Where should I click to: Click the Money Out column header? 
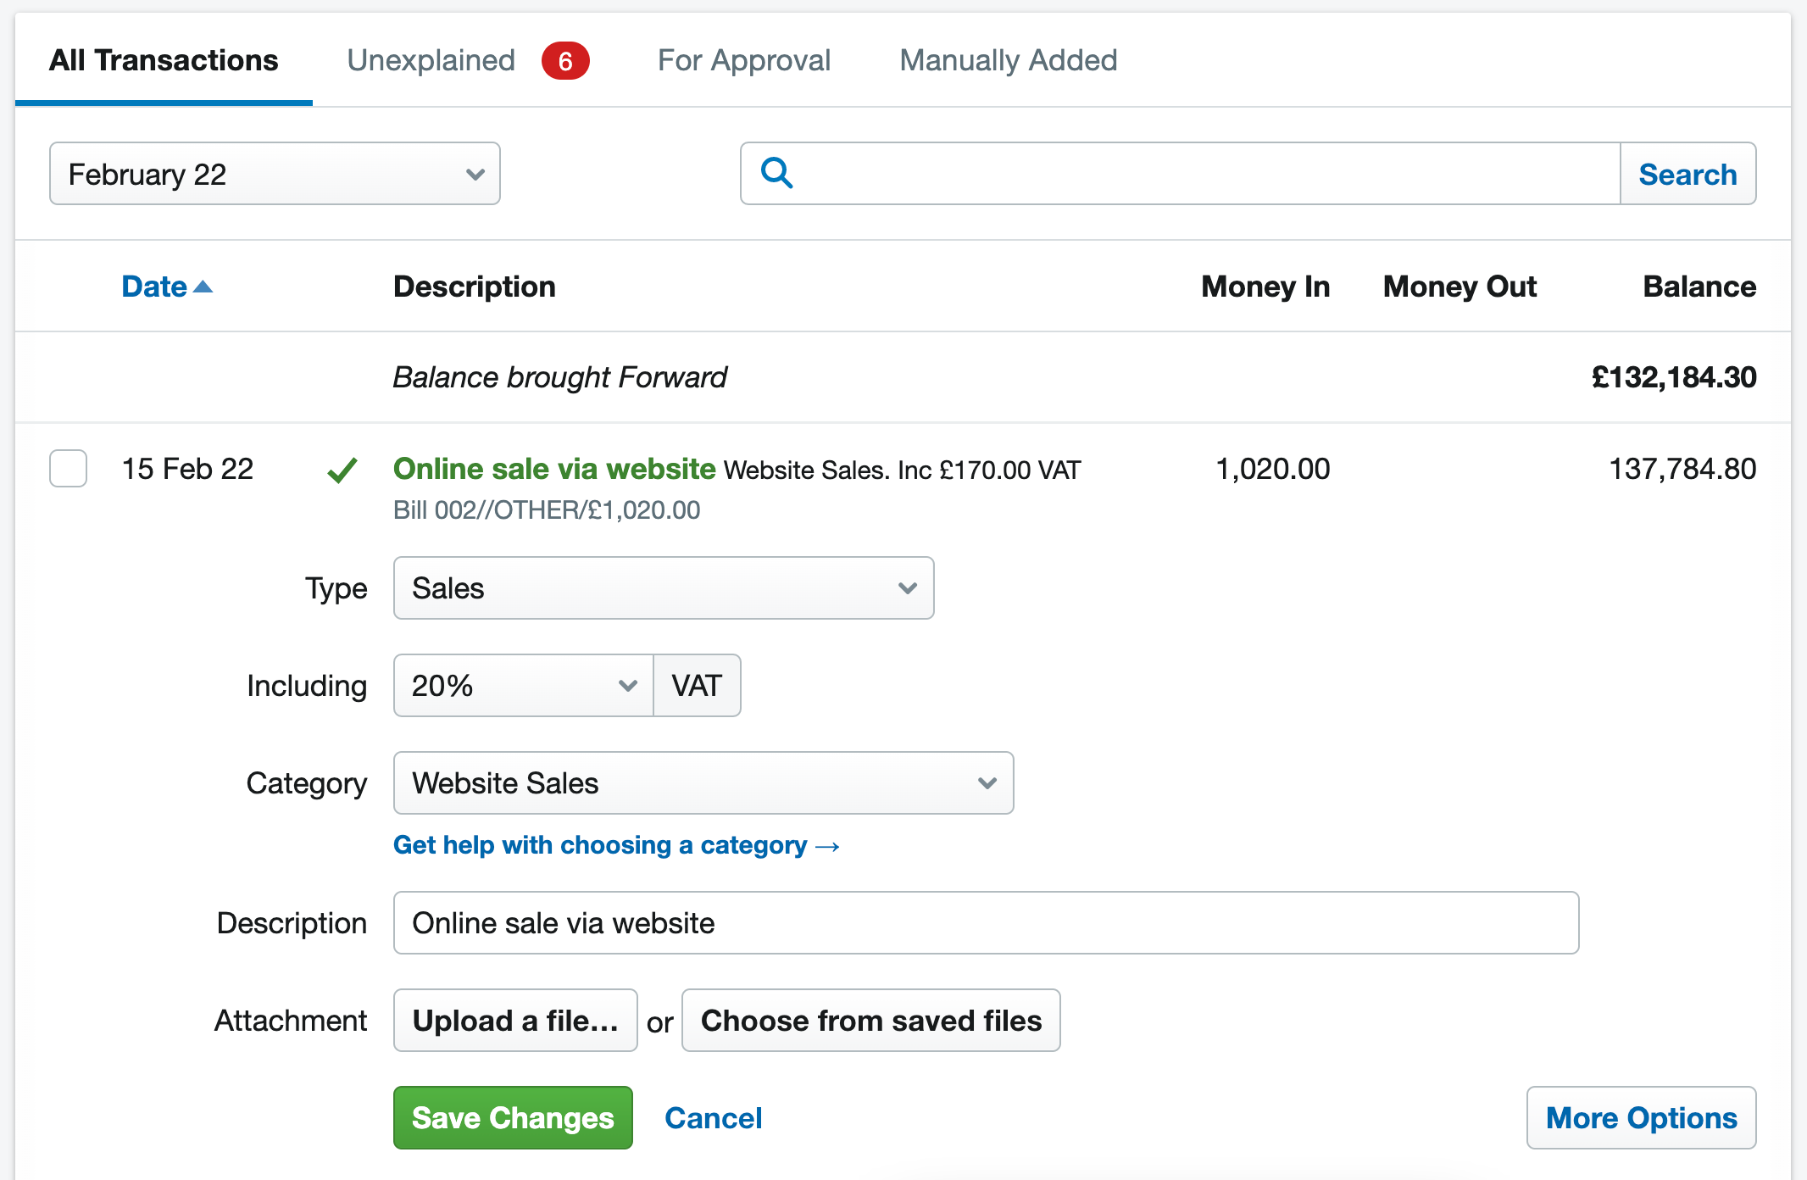pos(1459,287)
